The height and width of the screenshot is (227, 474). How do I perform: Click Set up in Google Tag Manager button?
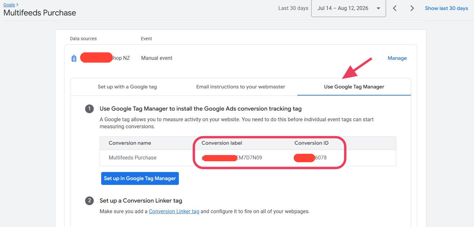140,178
